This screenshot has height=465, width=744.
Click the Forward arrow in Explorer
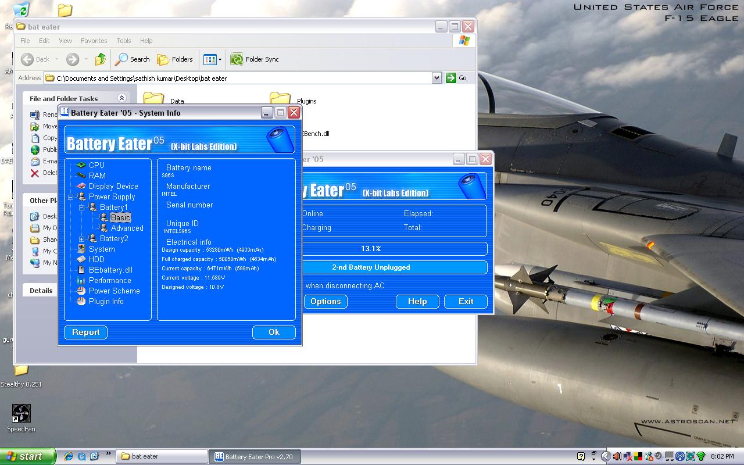73,59
